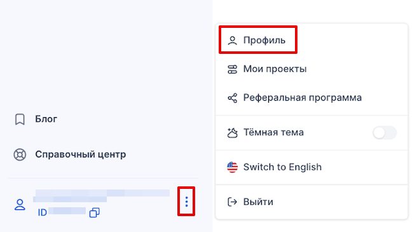Toggle the Тёмная тема switch on
Screen dimensions: 417x232
coord(385,132)
